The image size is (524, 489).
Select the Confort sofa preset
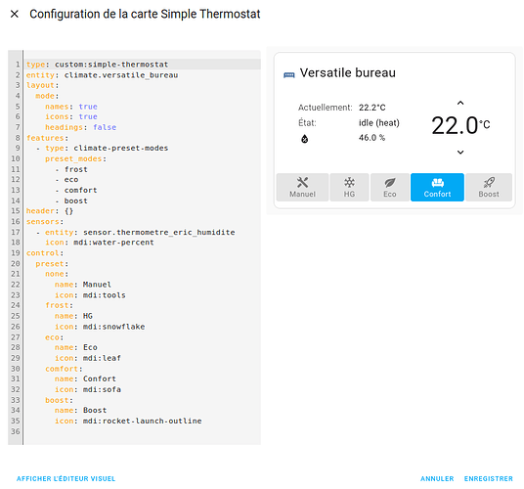[437, 187]
